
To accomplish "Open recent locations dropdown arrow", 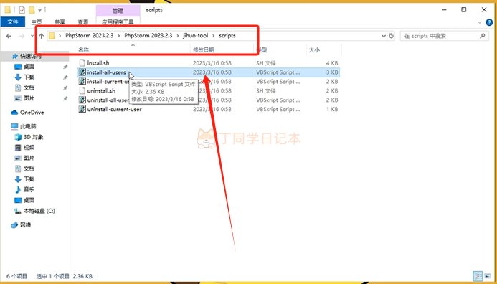I will pos(32,36).
